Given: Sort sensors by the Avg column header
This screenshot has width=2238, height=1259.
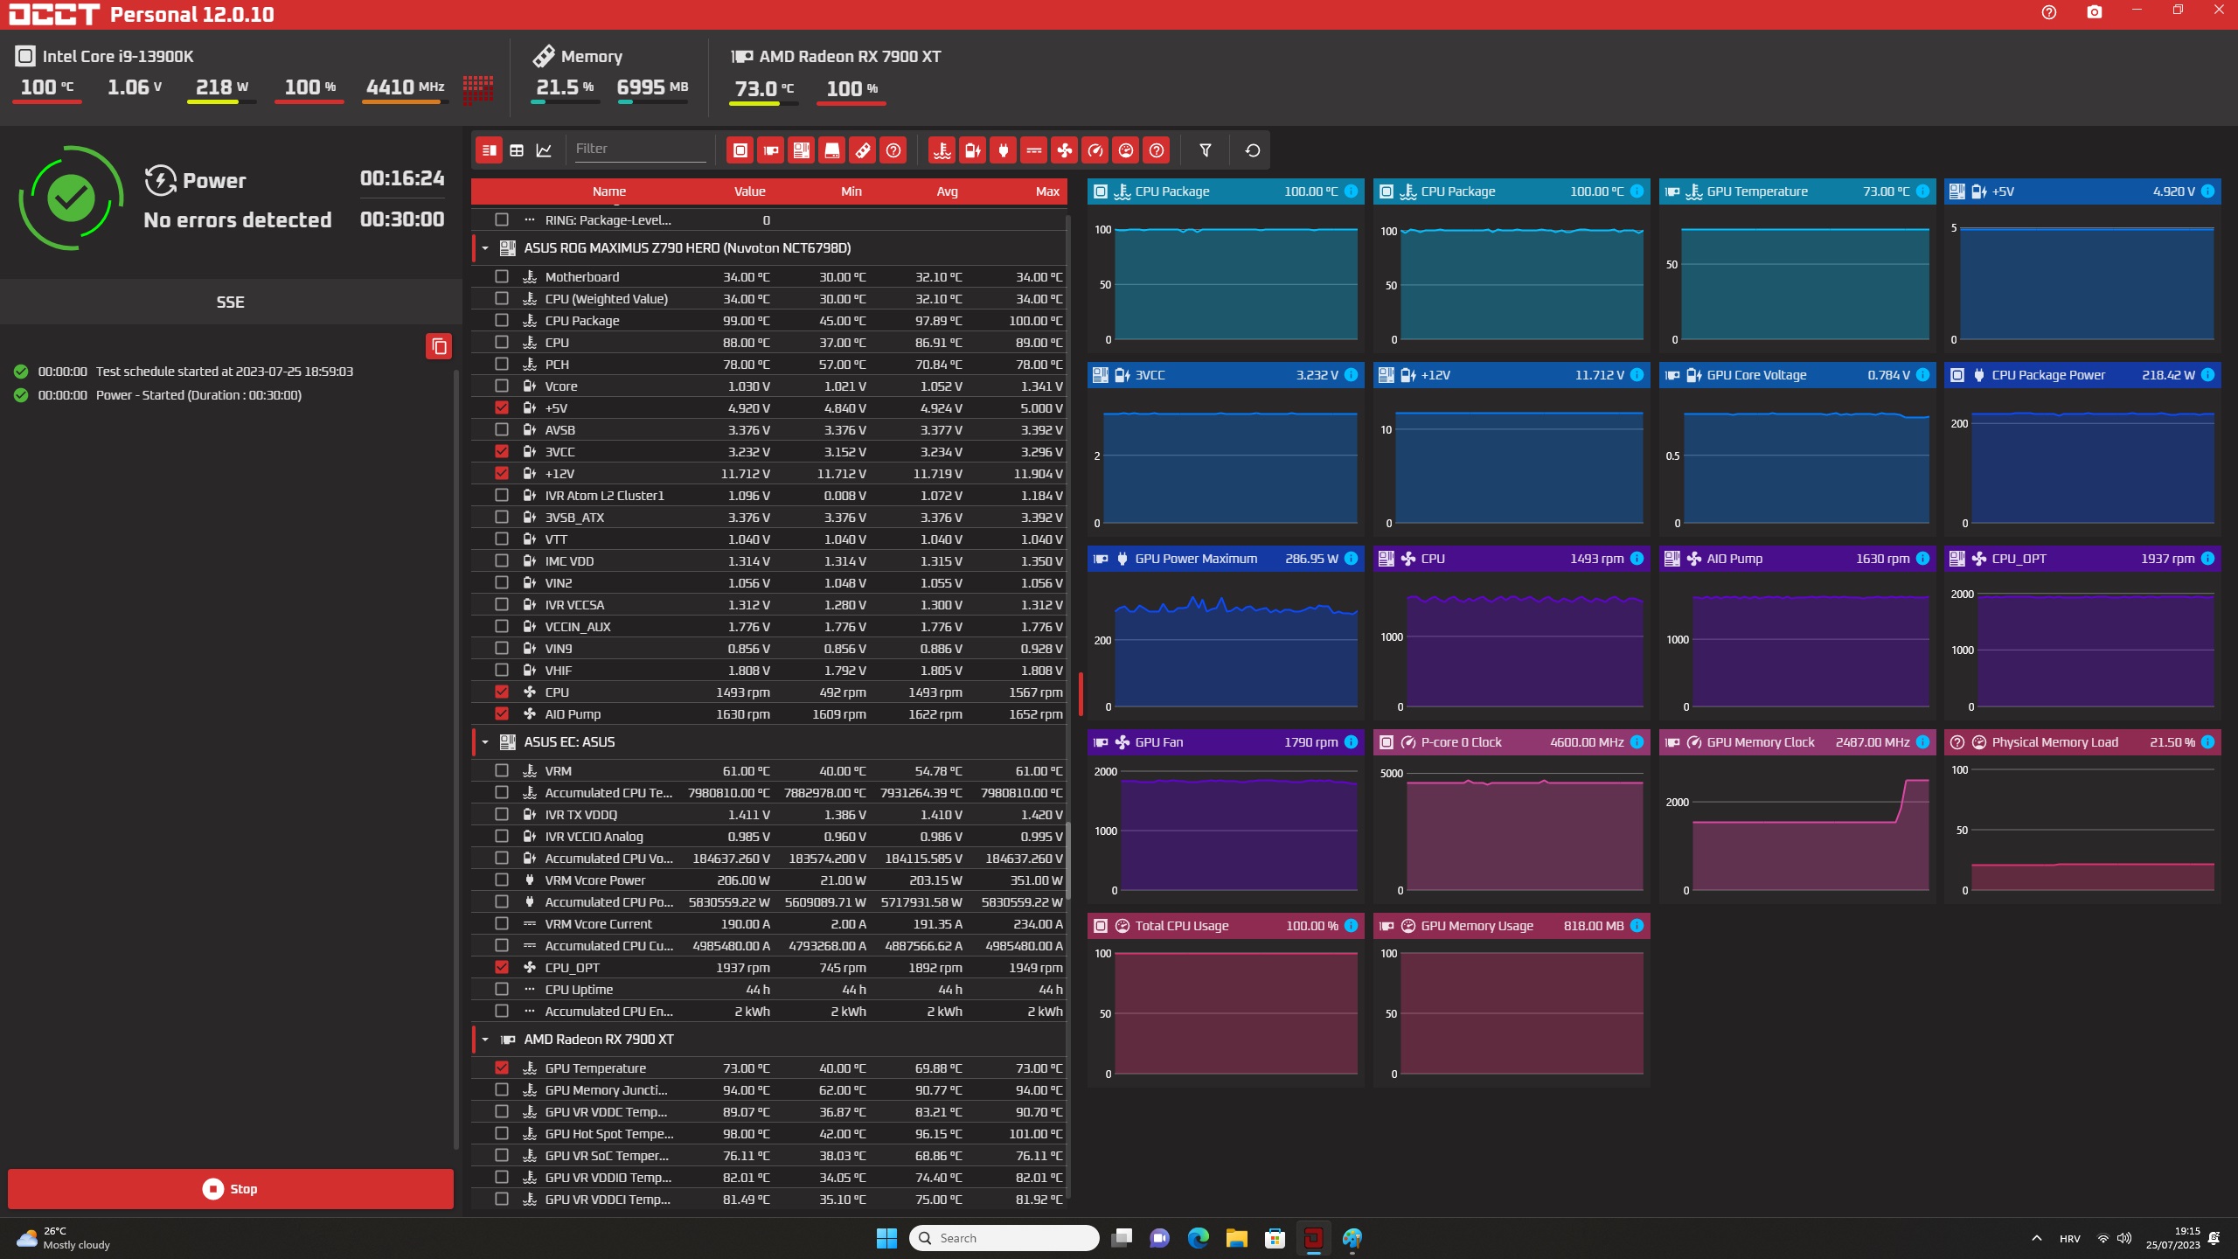Looking at the screenshot, I should pos(948,191).
